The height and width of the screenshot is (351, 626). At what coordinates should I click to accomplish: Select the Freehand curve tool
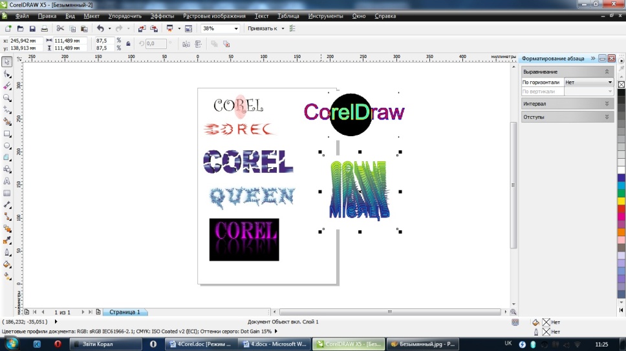pos(6,110)
